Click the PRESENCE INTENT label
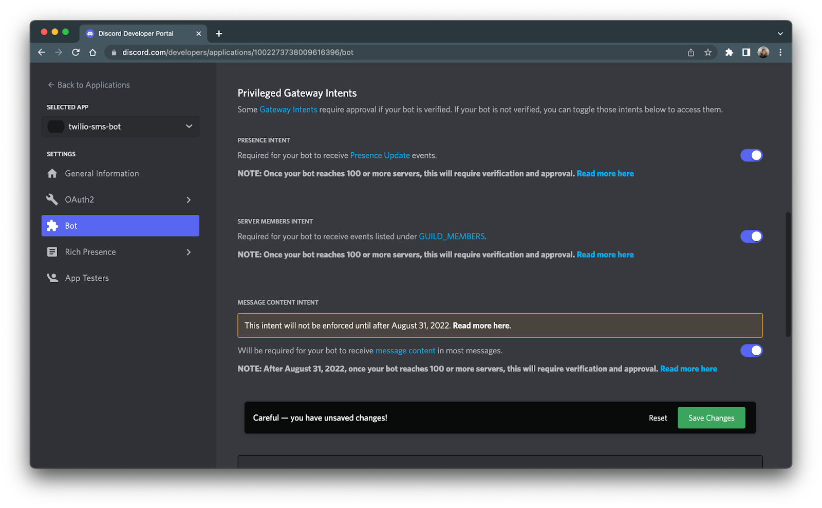This screenshot has height=508, width=822. pos(264,140)
